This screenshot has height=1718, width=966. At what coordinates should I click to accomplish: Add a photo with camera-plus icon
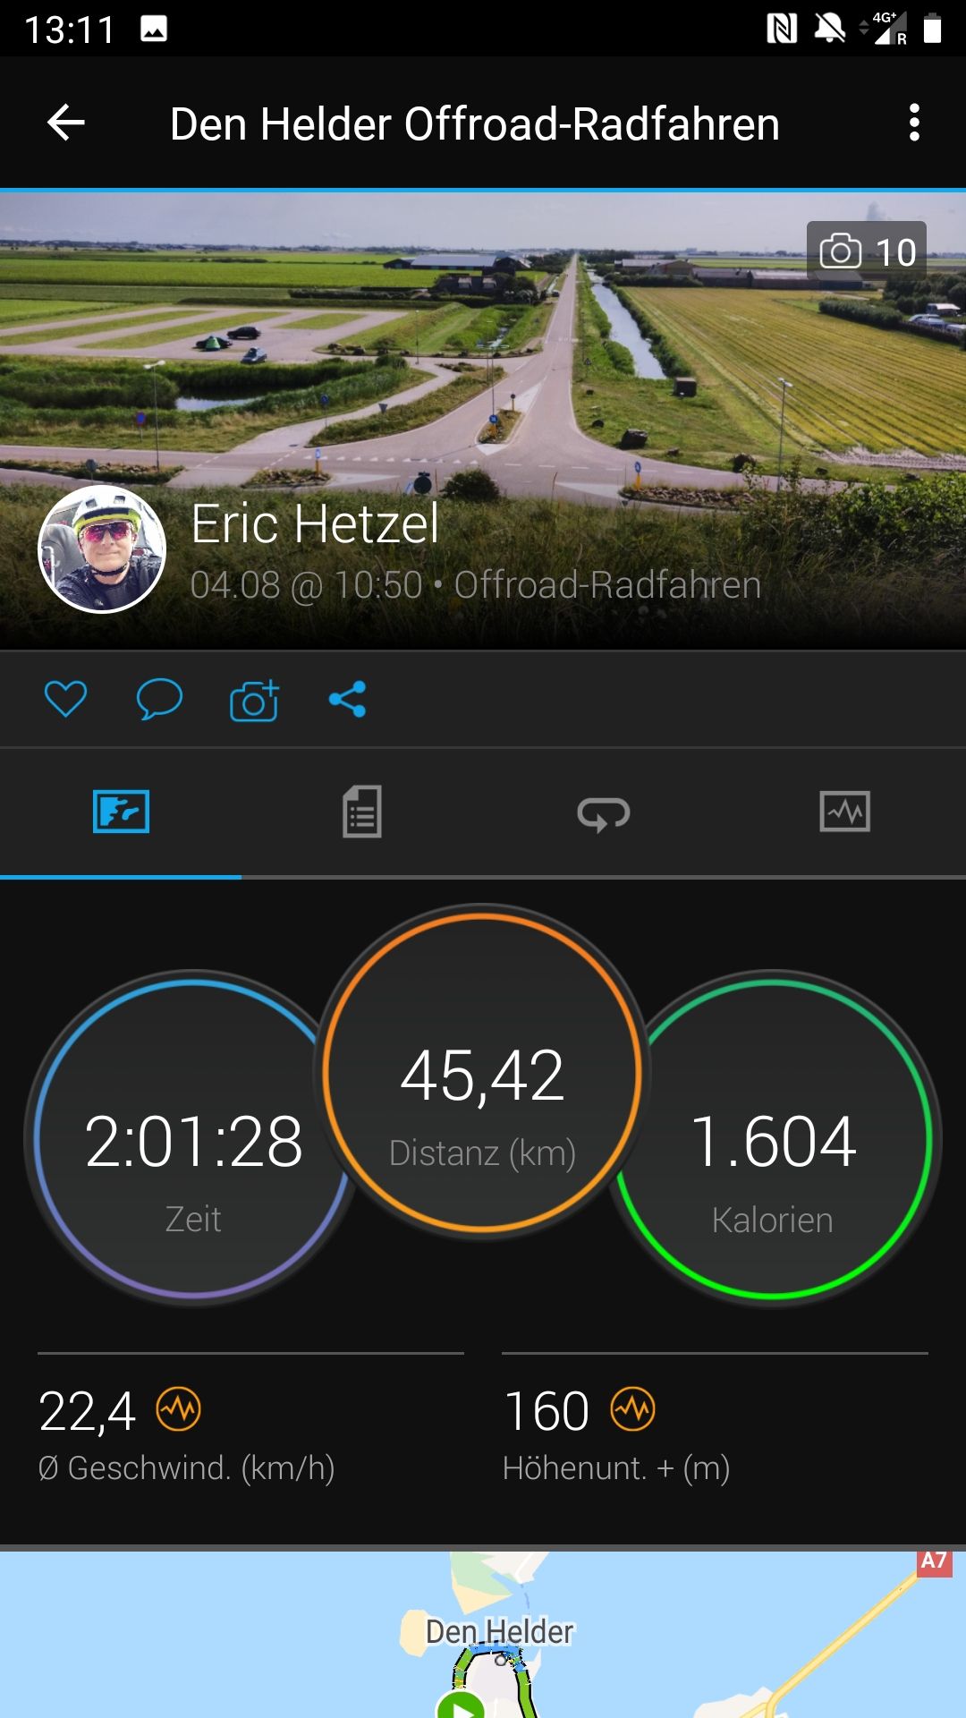tap(254, 700)
